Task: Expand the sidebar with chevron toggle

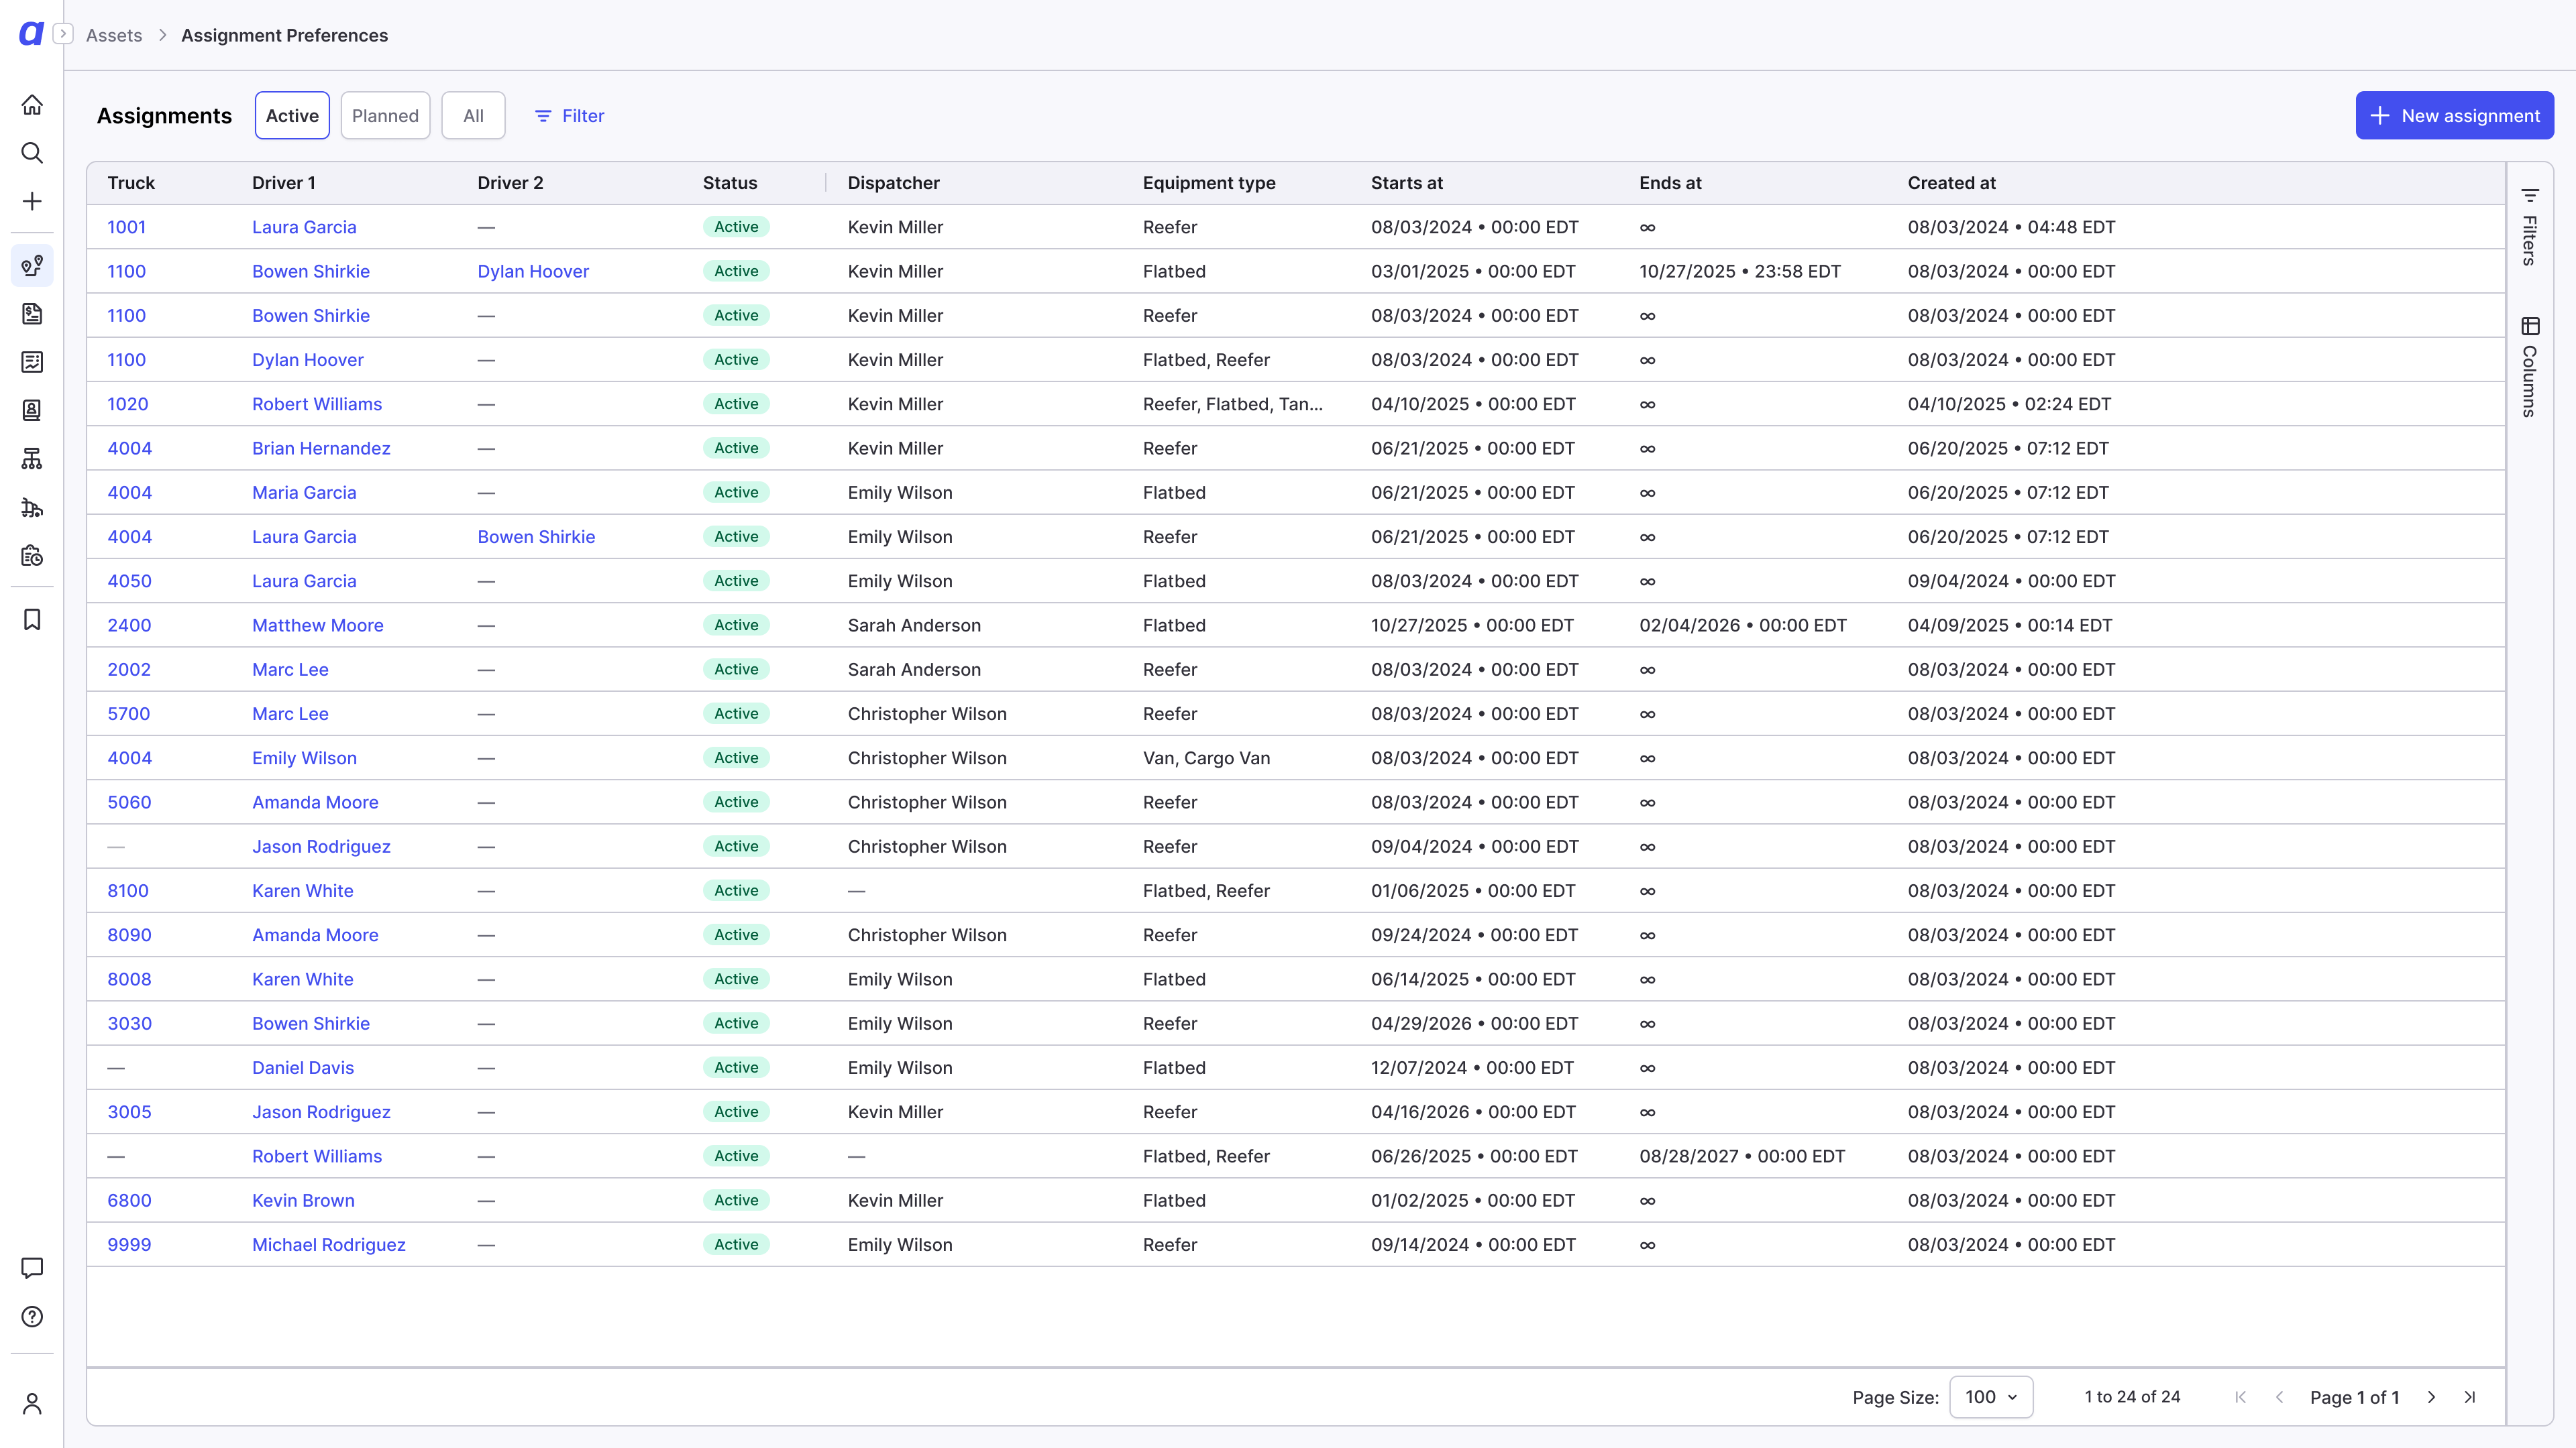Action: [63, 34]
